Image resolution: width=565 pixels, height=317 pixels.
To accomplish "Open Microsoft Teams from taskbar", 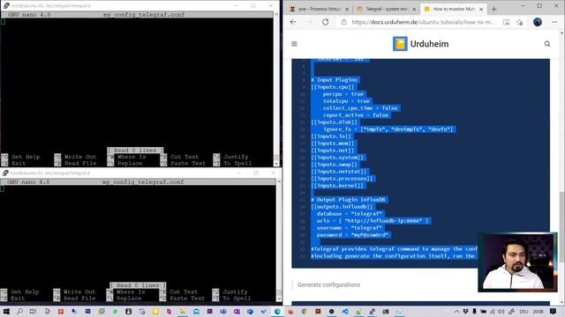I will point(223,312).
